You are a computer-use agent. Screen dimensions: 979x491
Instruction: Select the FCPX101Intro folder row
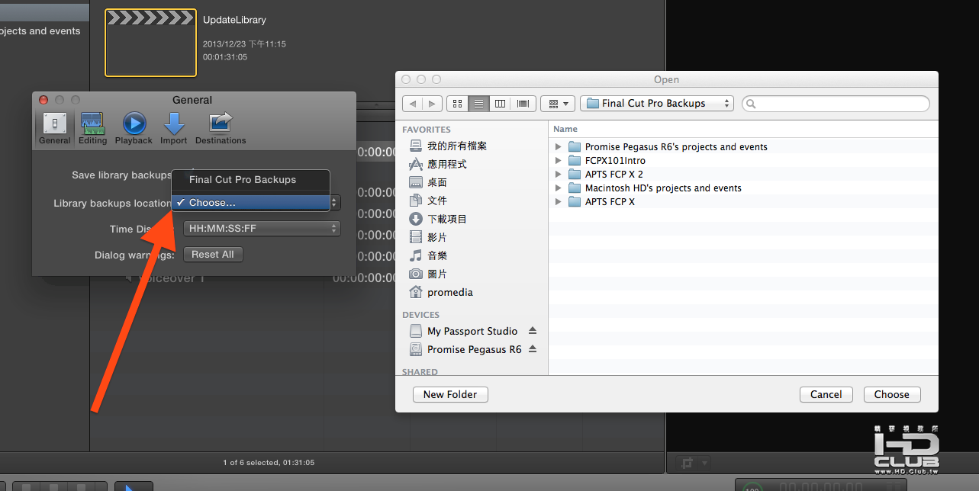click(743, 160)
